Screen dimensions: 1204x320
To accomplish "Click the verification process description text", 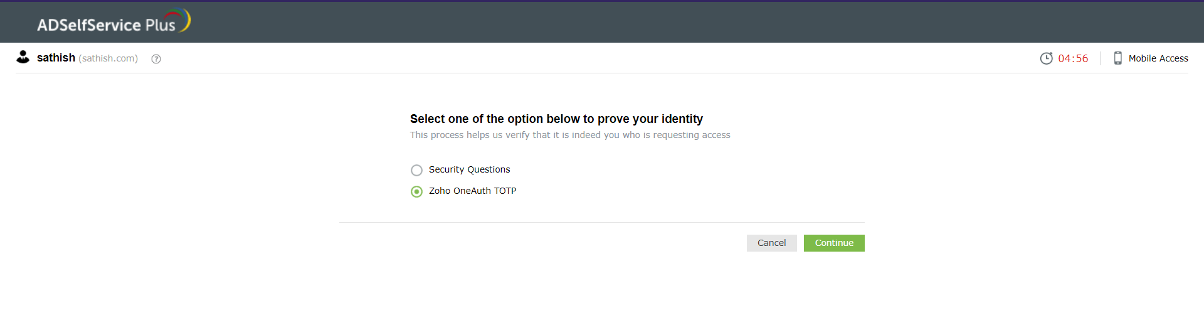I will (569, 135).
